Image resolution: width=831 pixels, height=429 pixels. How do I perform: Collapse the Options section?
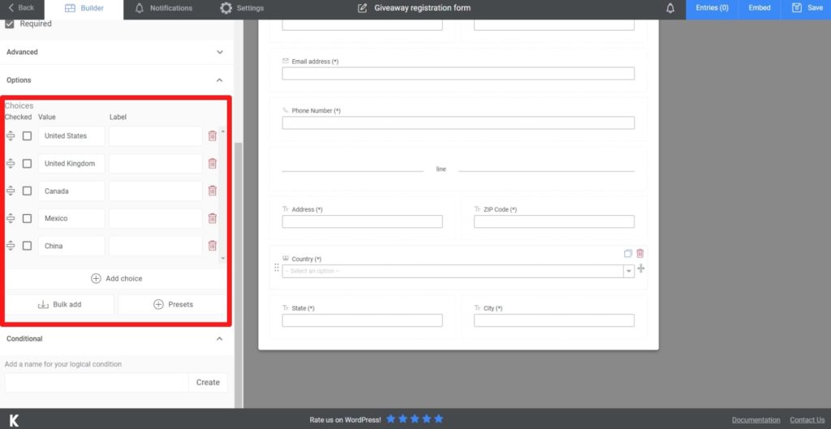point(219,80)
